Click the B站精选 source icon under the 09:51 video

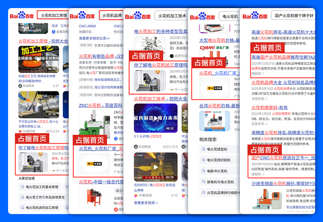[20, 86]
